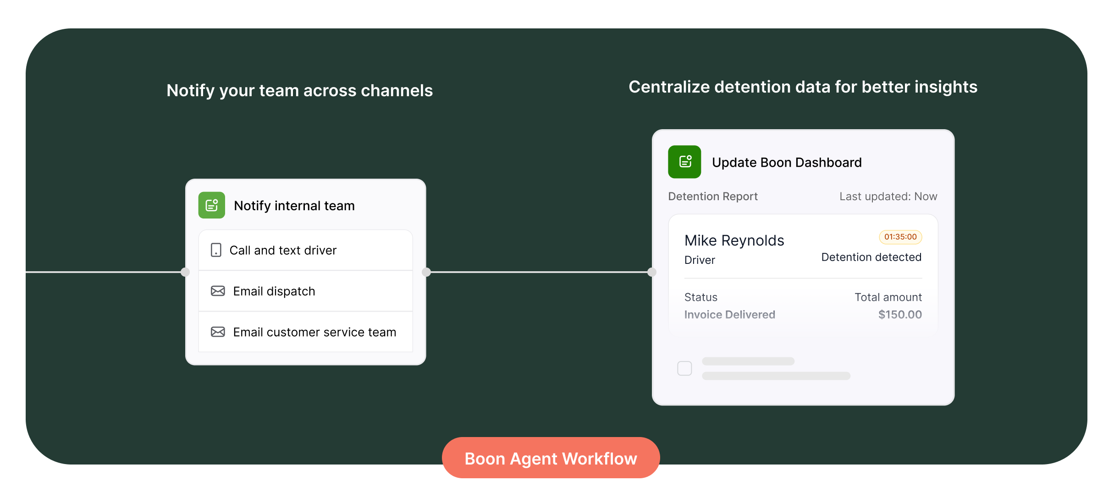Tick the empty checkbox under the detention report
The image size is (1114, 492).
[x=684, y=368]
